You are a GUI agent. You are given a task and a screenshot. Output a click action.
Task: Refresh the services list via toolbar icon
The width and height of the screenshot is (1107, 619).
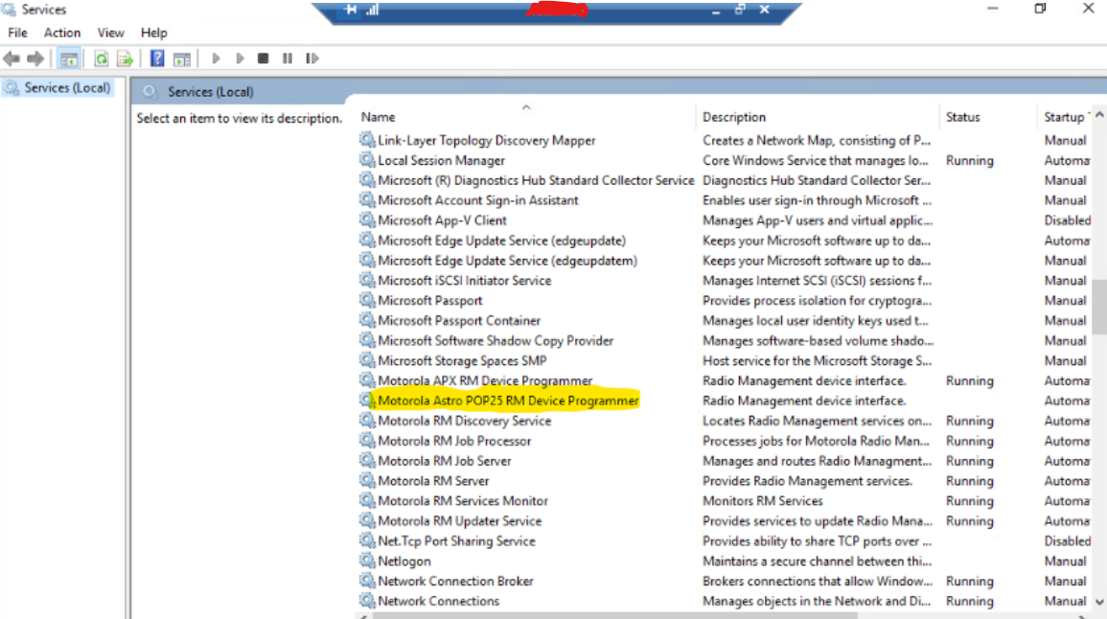click(x=102, y=58)
